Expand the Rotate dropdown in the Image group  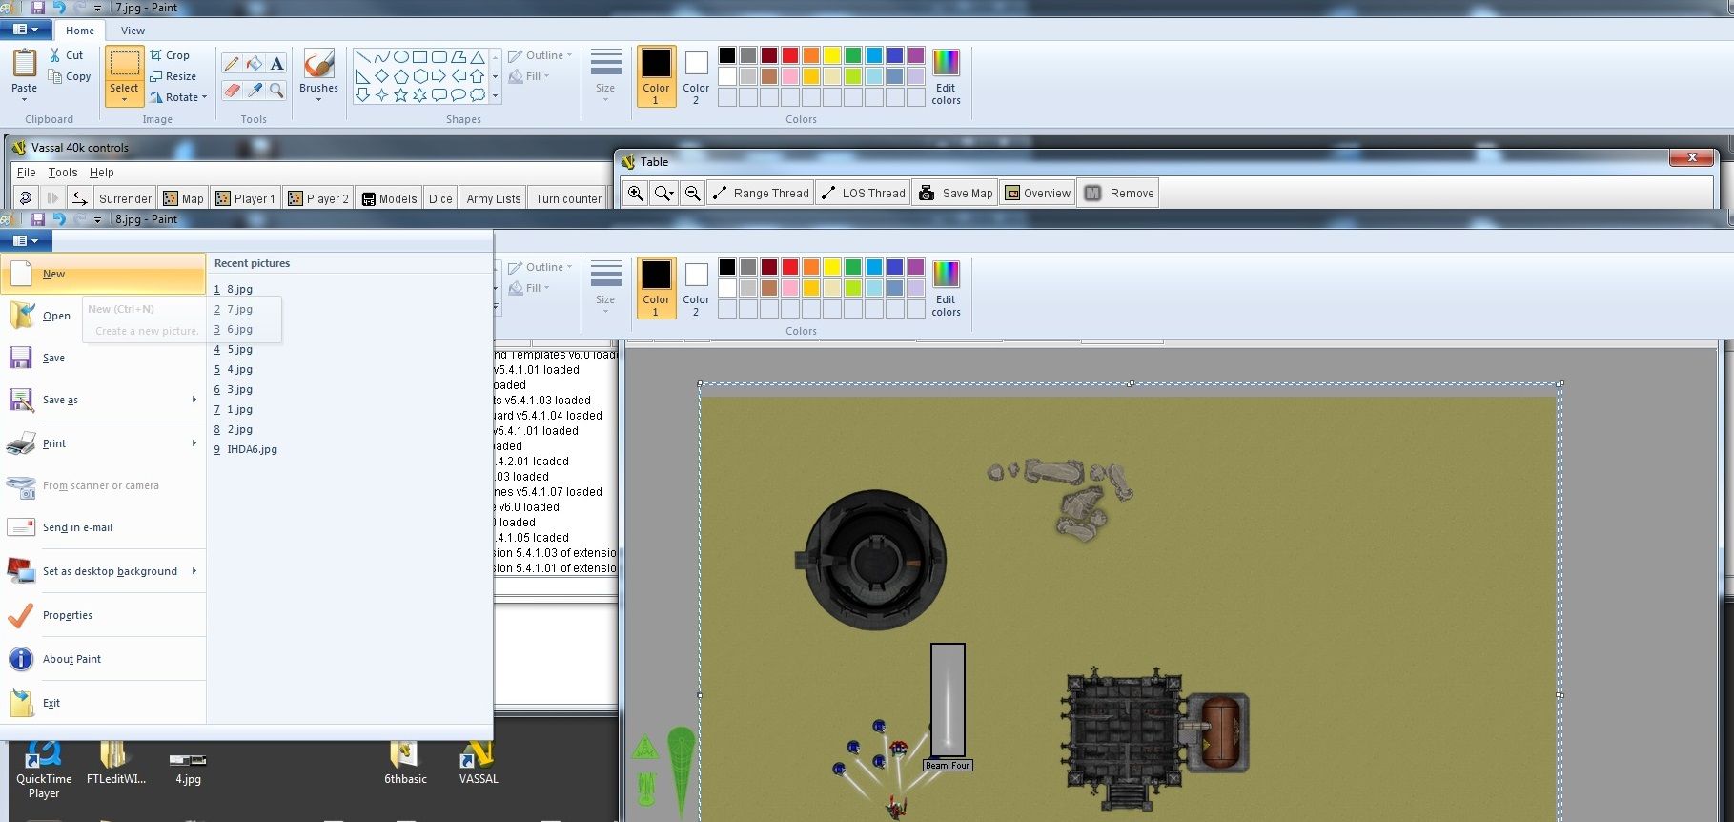204,97
